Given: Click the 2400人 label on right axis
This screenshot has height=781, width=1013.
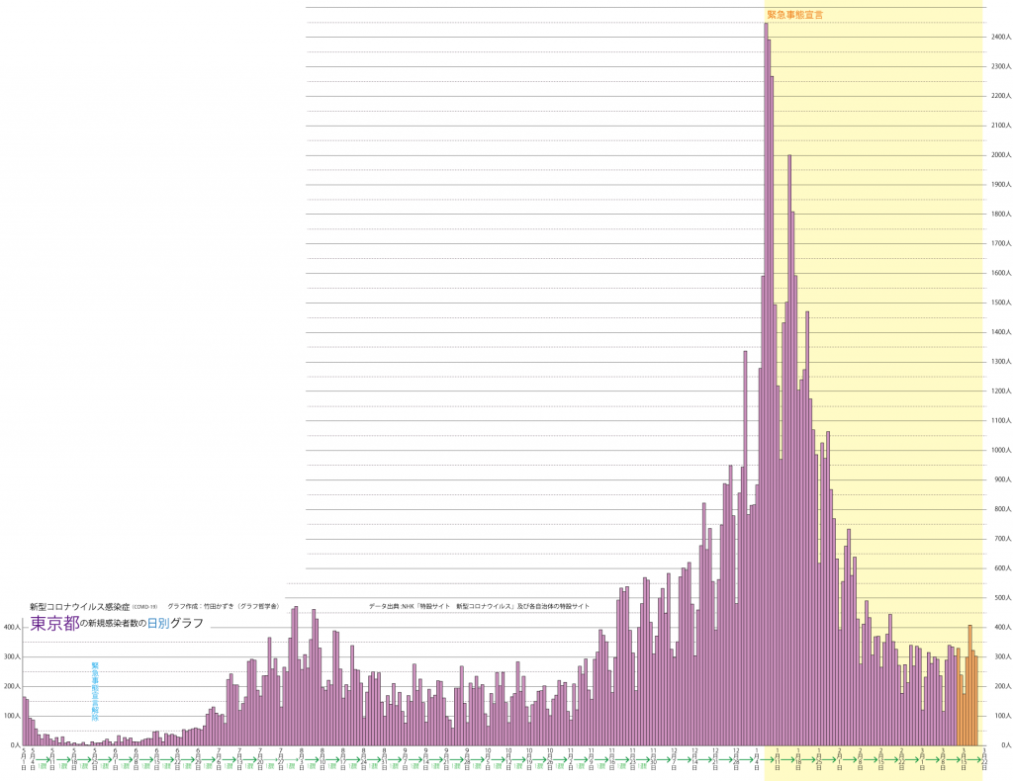Looking at the screenshot, I should click(x=1000, y=38).
